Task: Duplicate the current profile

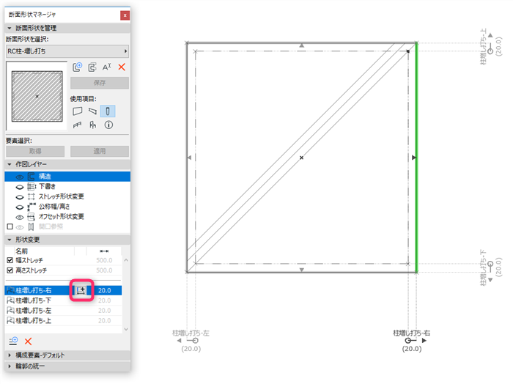Action: 92,67
